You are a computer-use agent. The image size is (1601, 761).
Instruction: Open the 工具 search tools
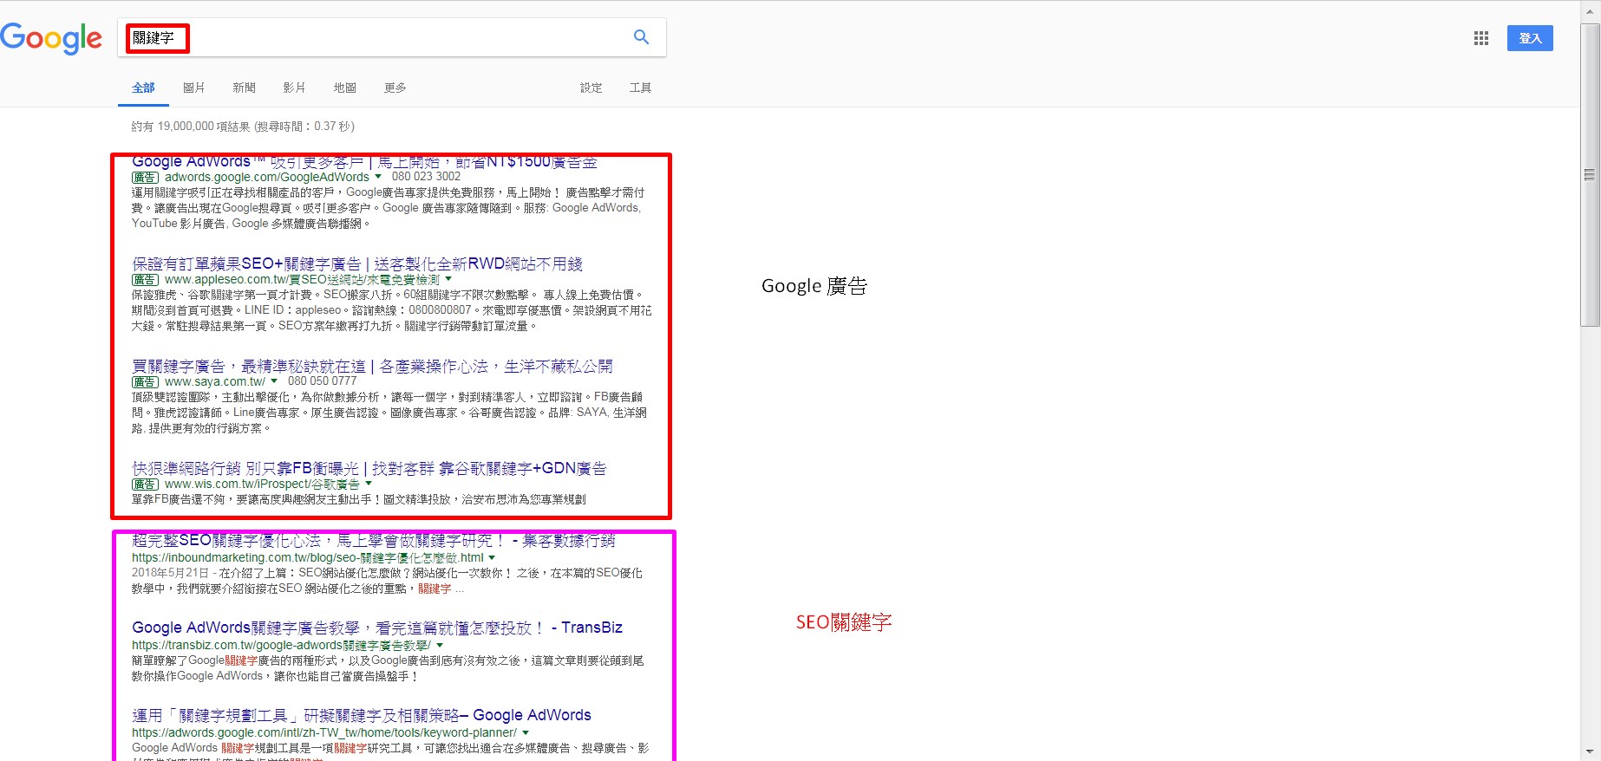pos(641,88)
